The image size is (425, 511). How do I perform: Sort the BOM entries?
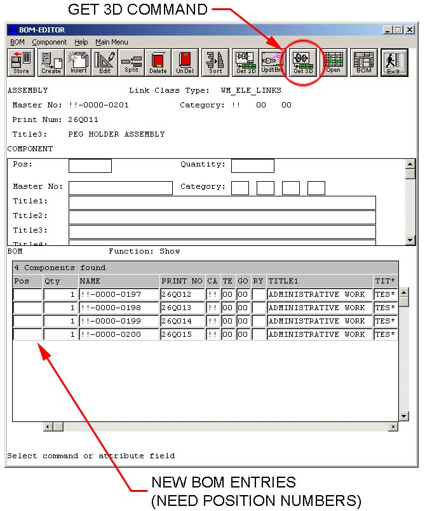216,62
